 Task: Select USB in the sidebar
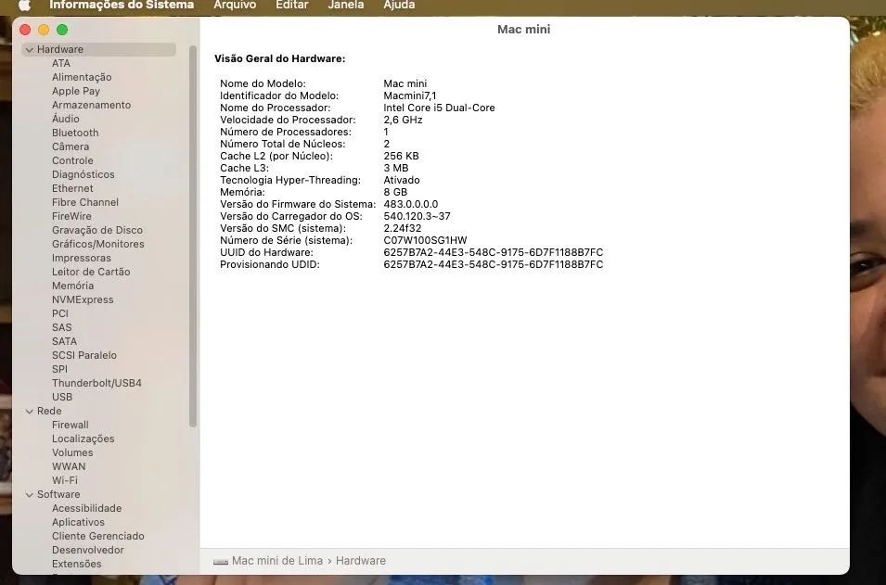pyautogui.click(x=62, y=397)
